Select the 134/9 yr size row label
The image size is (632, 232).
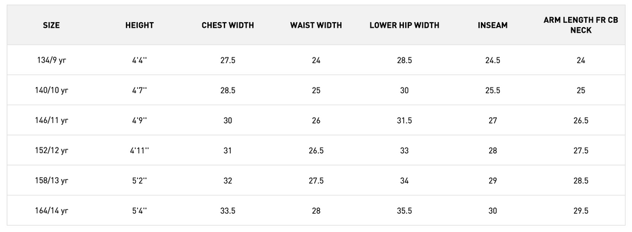pyautogui.click(x=51, y=61)
